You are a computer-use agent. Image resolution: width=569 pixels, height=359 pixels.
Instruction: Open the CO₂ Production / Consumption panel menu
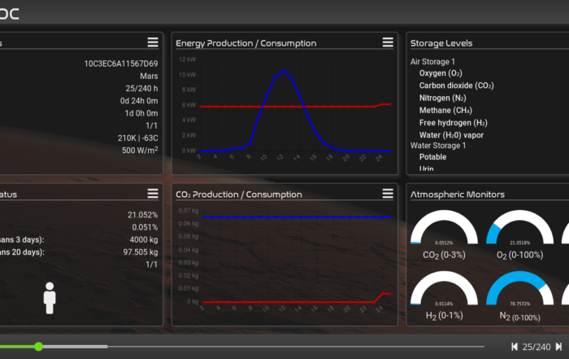(388, 194)
